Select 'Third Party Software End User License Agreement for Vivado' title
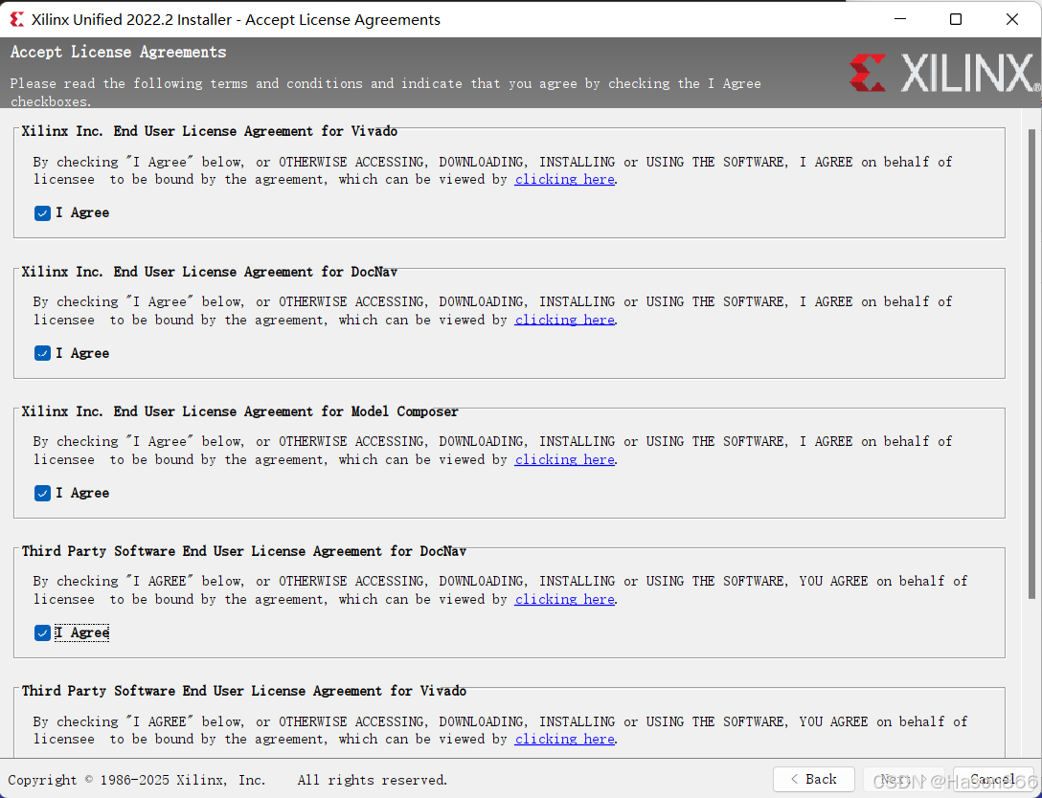The width and height of the screenshot is (1042, 798). pyautogui.click(x=244, y=691)
